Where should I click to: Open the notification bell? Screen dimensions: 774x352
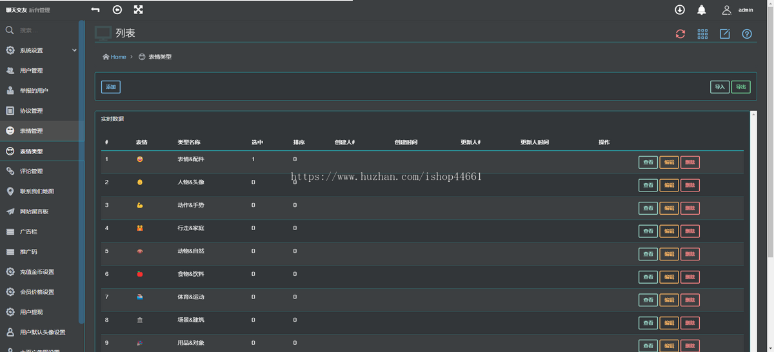[702, 10]
